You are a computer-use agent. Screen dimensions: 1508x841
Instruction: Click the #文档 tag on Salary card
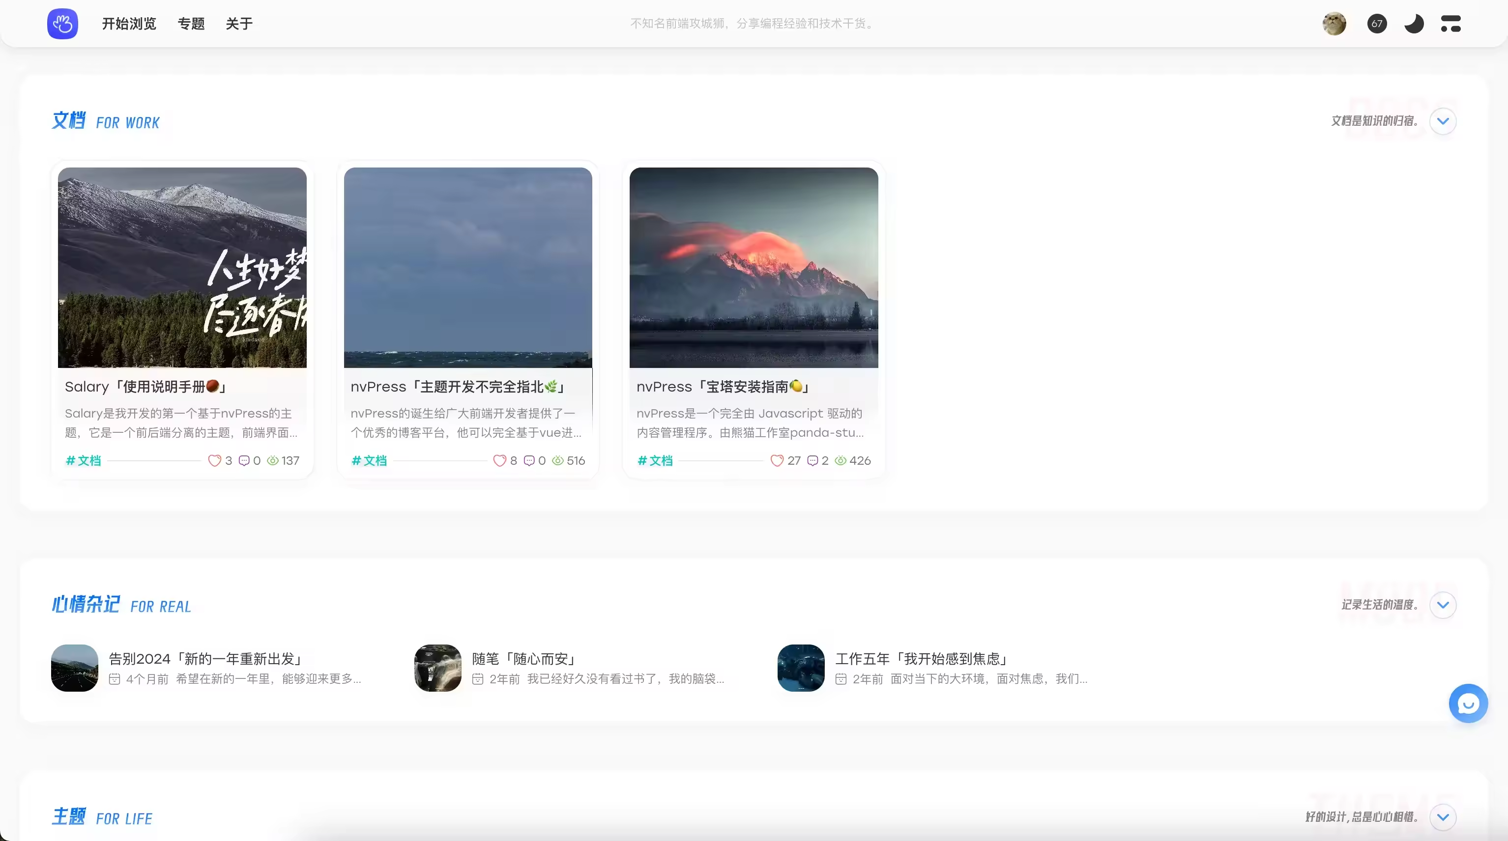[x=83, y=461]
